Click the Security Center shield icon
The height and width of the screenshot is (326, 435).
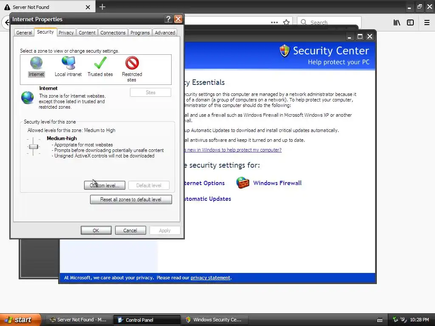285,51
